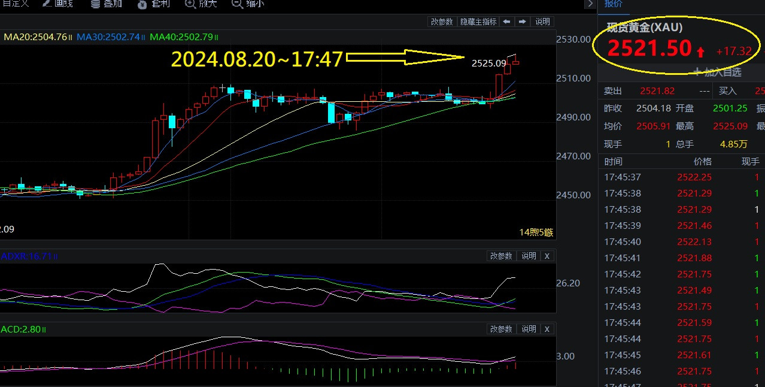This screenshot has width=765, height=387.
Task: Toggle 隐藏主指标 to hide main indicator
Action: 478,22
